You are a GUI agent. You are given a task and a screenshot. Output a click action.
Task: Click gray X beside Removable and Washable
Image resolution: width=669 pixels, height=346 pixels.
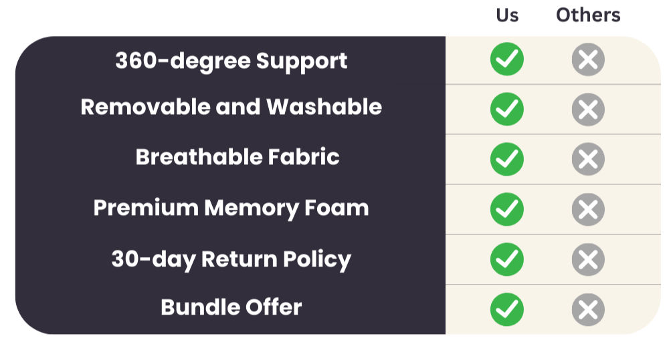point(588,110)
